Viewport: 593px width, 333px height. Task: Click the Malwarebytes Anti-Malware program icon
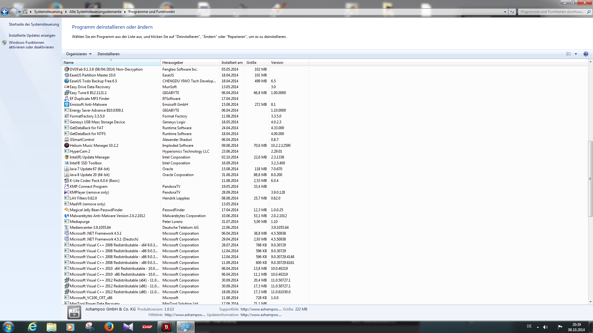[66, 216]
